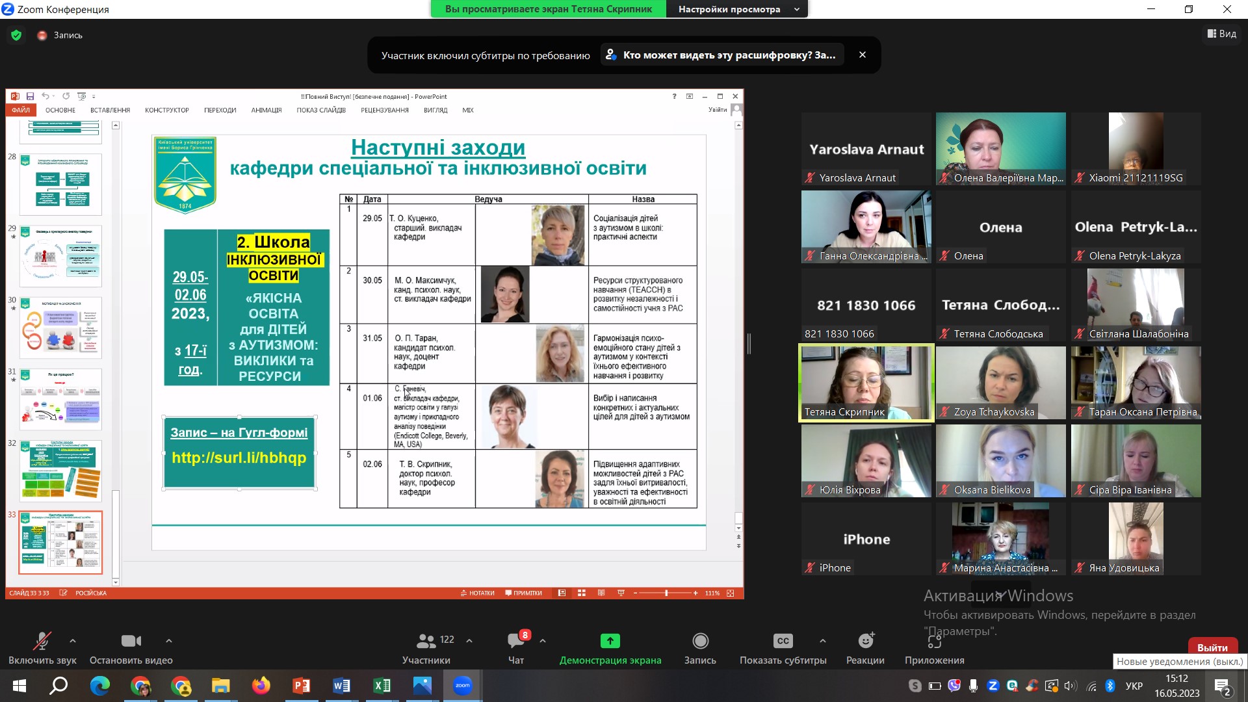Select Тетяна Скрипник video thumbnail

(866, 383)
